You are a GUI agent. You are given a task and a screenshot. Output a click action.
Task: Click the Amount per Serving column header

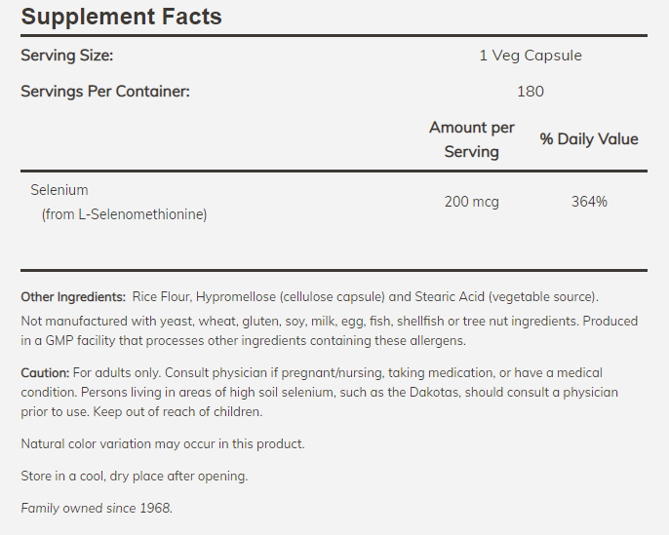[472, 139]
